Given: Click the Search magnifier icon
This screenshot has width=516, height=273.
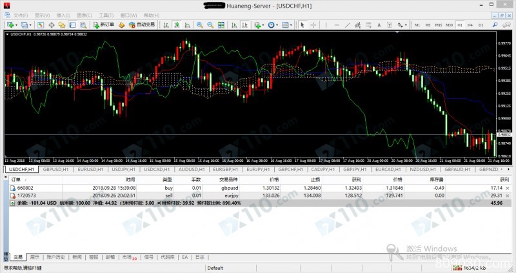Looking at the screenshot, I should pyautogui.click(x=495, y=25).
